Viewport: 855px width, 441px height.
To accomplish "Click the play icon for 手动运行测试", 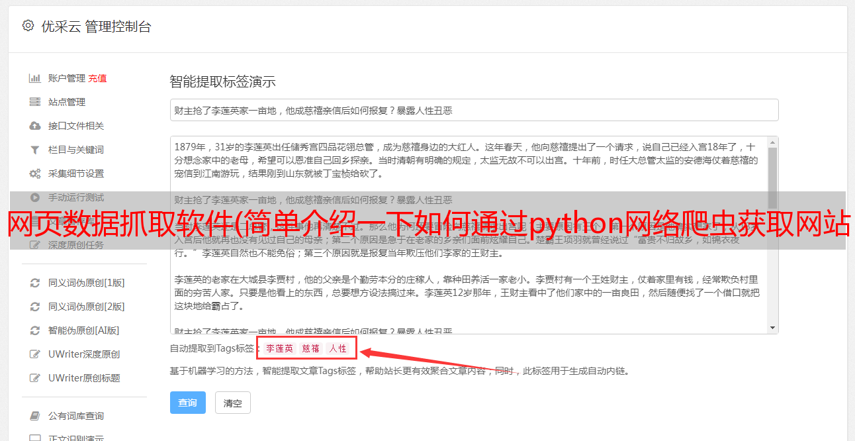I will click(35, 197).
